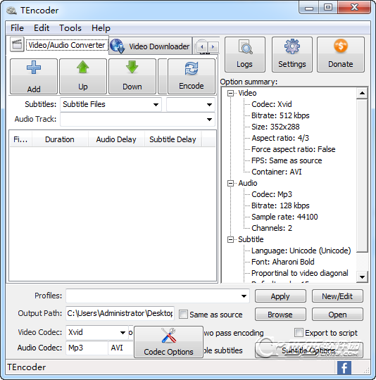376x380 pixels.
Task: Click the Add files plus icon
Action: tap(34, 68)
